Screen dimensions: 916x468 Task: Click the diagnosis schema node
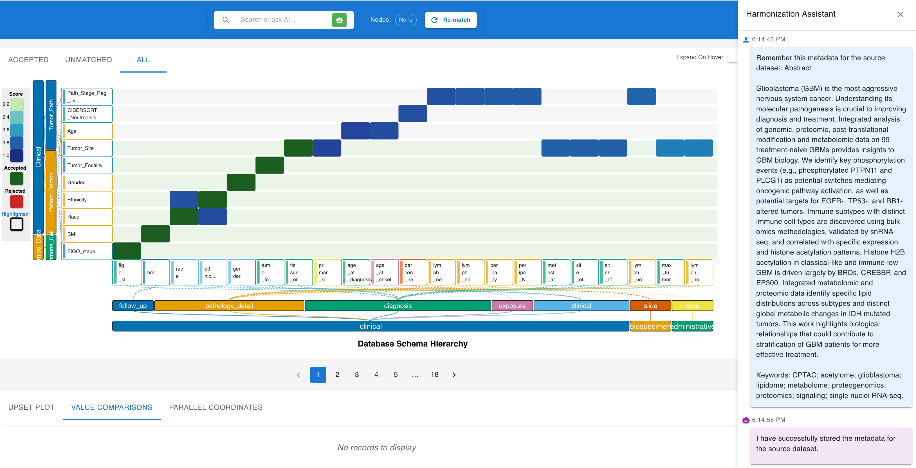tap(398, 306)
